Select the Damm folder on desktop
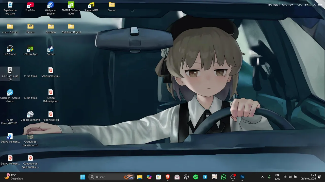Image resolution: width=325 pixels, height=182 pixels. click(111, 7)
